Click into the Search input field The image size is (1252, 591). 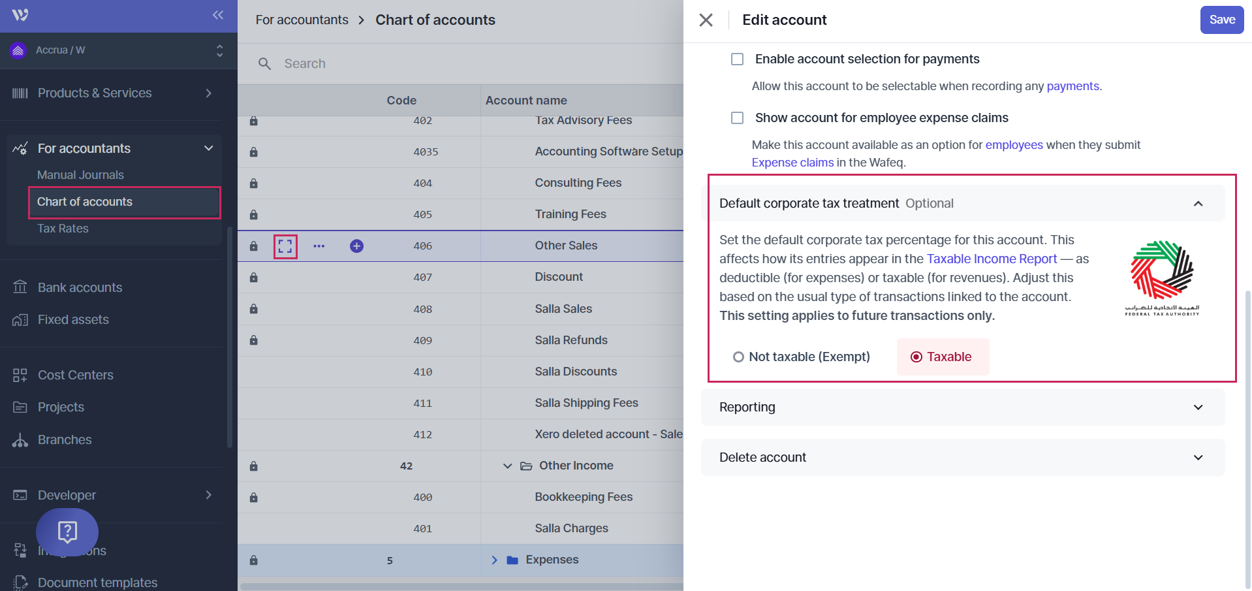[457, 64]
